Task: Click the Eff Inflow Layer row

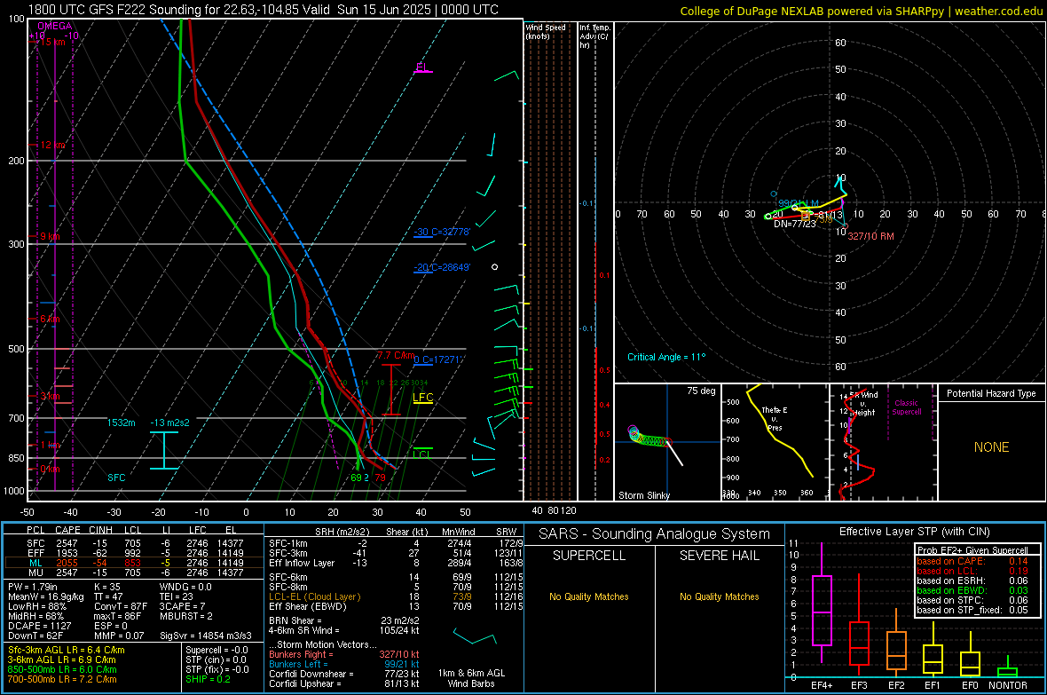Action: 396,563
